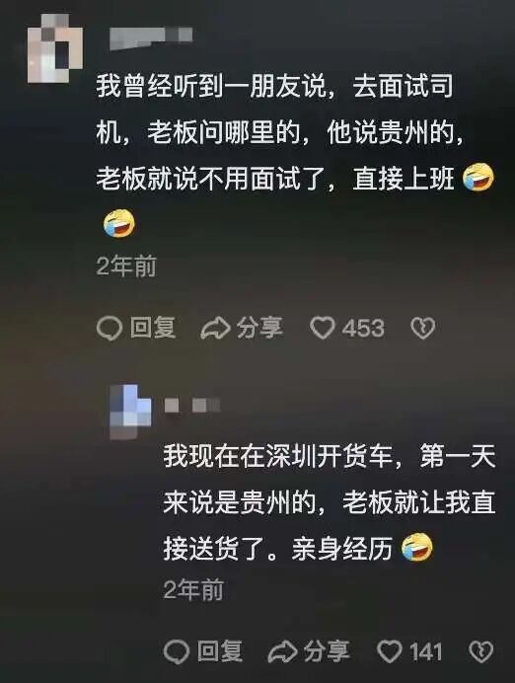
Task: Open the reply author's blurred avatar
Action: pos(130,412)
